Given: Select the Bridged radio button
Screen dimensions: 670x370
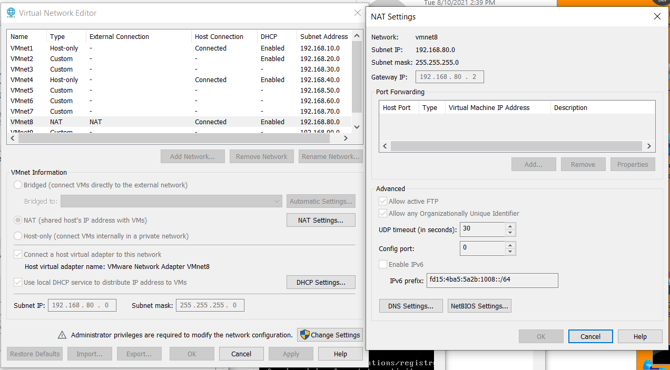Looking at the screenshot, I should pyautogui.click(x=18, y=185).
